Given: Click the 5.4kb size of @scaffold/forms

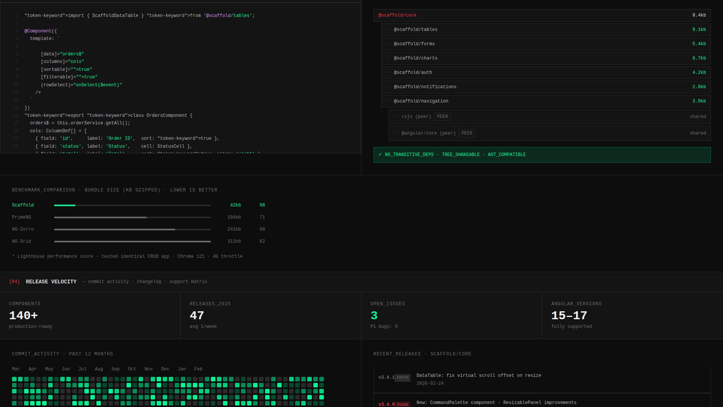Looking at the screenshot, I should click(699, 44).
